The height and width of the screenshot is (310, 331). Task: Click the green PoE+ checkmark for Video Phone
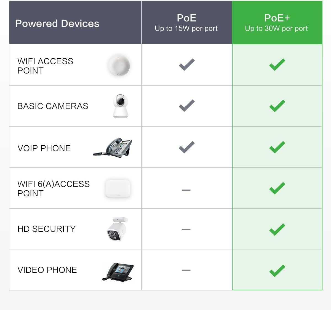point(277,271)
